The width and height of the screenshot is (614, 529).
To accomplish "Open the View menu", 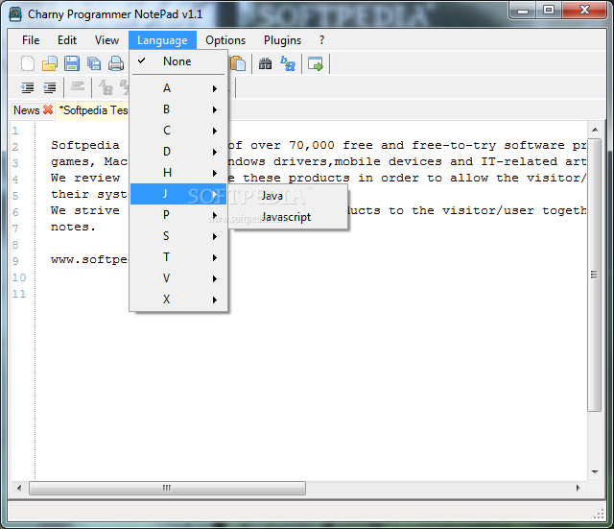I will click(x=106, y=40).
